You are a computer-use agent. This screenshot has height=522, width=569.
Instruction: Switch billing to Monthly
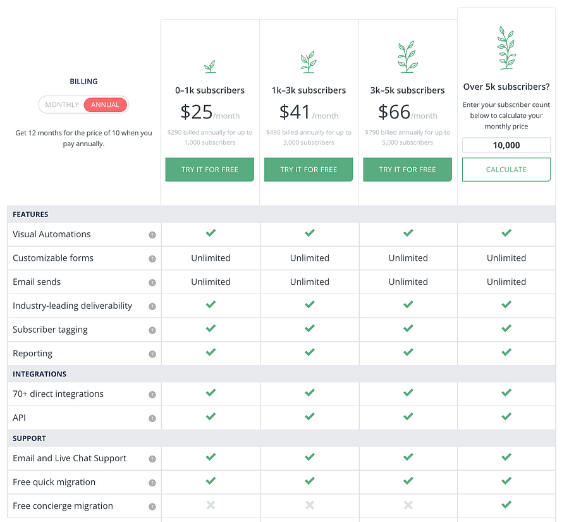point(62,105)
